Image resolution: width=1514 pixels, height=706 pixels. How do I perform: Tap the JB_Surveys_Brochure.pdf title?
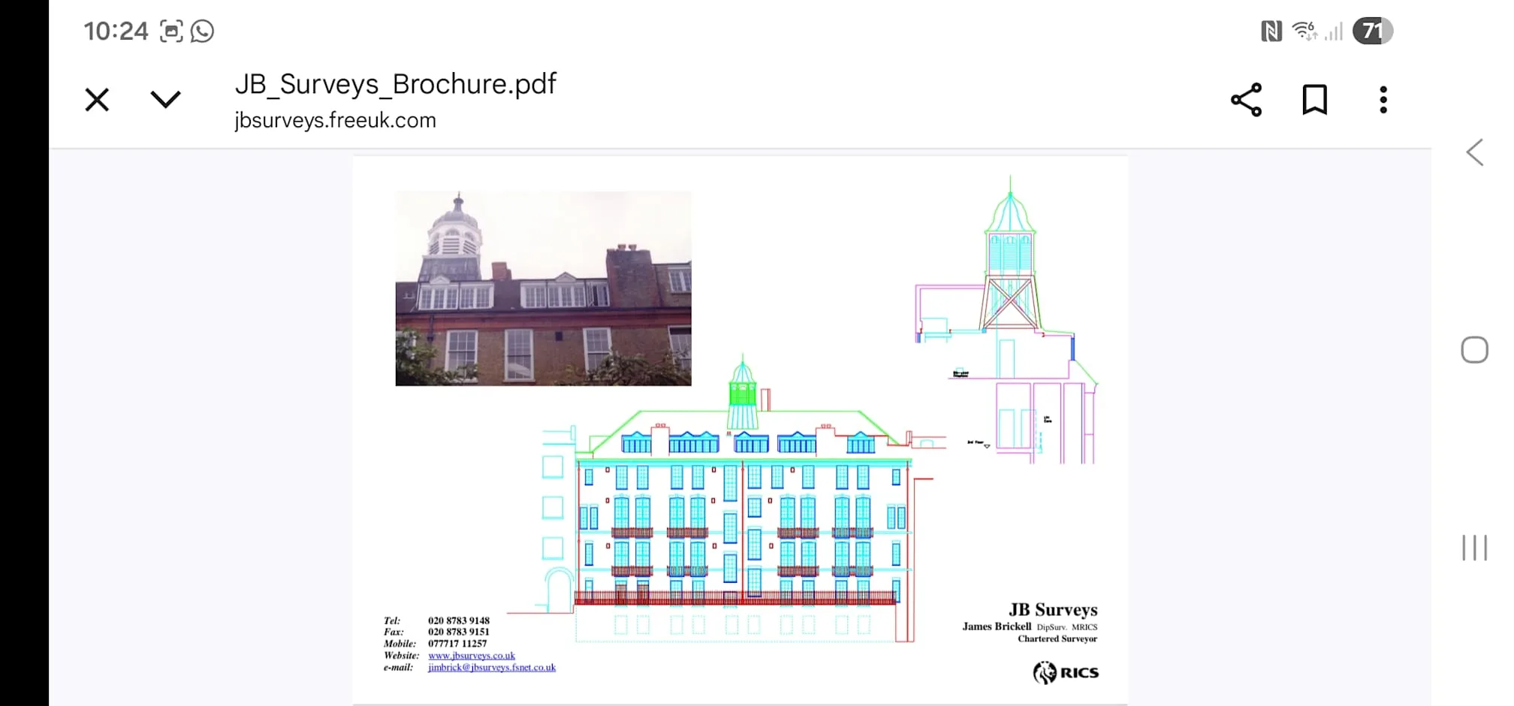[396, 83]
